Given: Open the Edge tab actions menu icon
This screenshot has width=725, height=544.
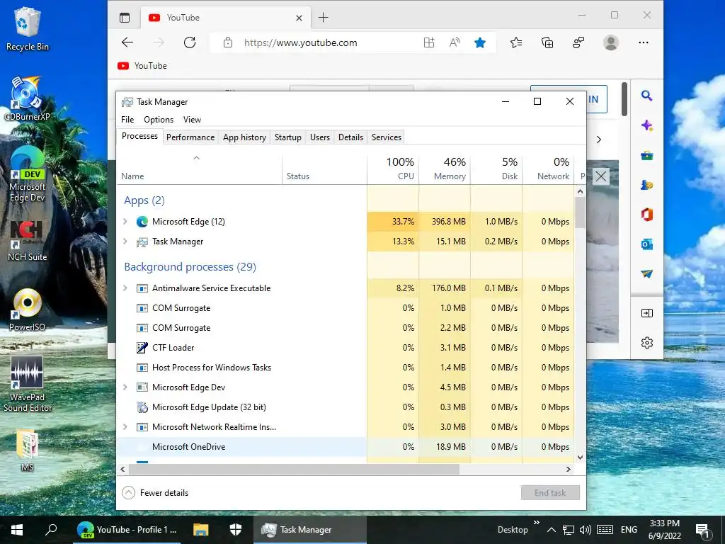Looking at the screenshot, I should (125, 18).
